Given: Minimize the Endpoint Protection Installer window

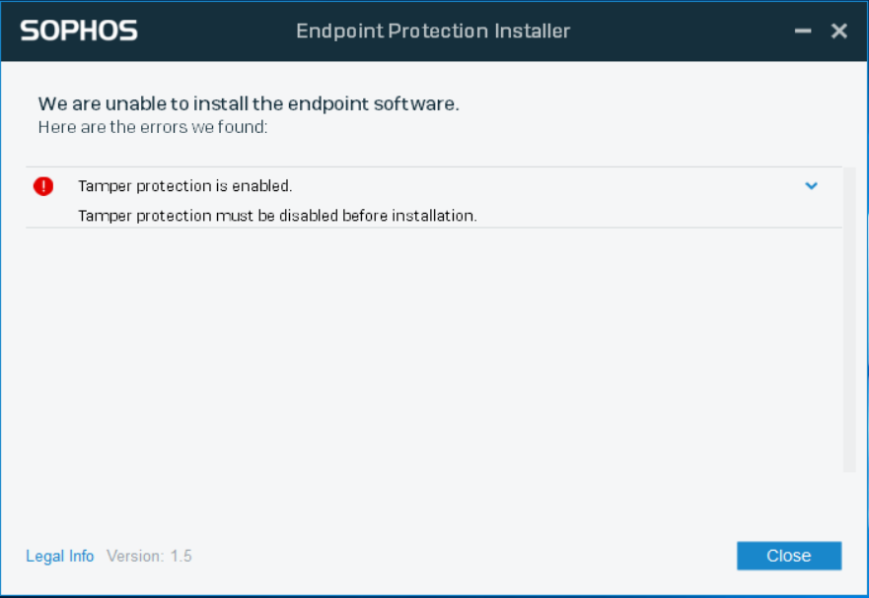Looking at the screenshot, I should pos(802,30).
